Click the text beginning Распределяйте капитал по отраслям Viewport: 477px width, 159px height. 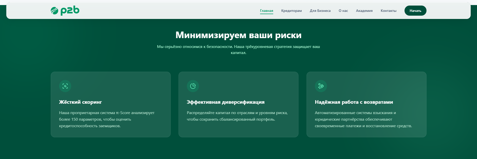pyautogui.click(x=237, y=116)
